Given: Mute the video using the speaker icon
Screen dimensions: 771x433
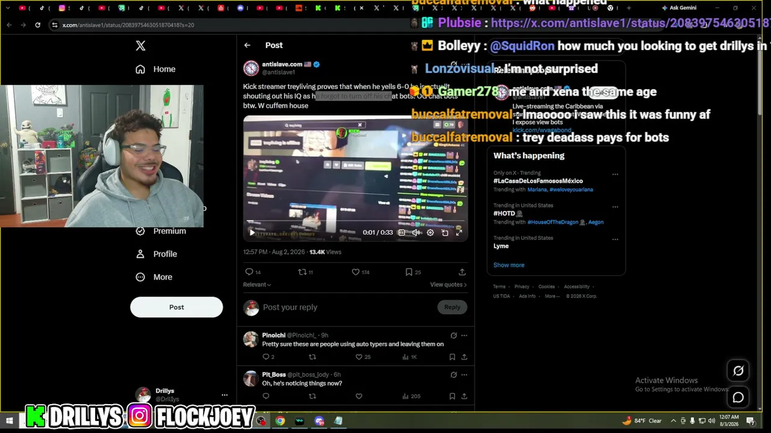Looking at the screenshot, I should [x=416, y=233].
